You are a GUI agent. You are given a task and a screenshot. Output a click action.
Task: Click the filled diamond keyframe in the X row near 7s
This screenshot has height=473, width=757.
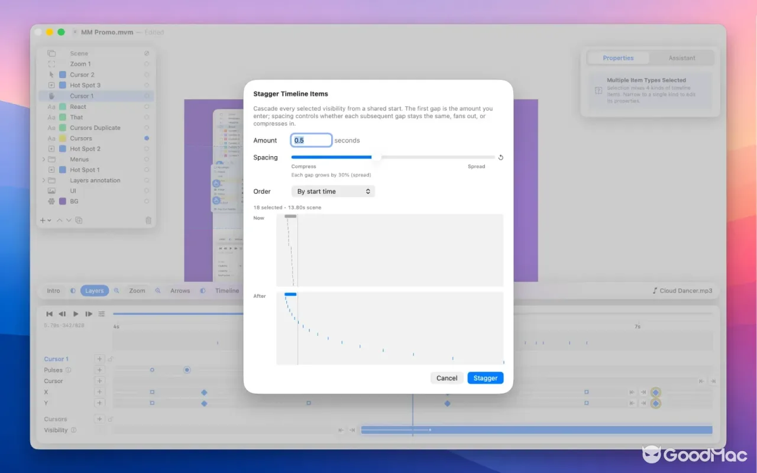click(655, 393)
